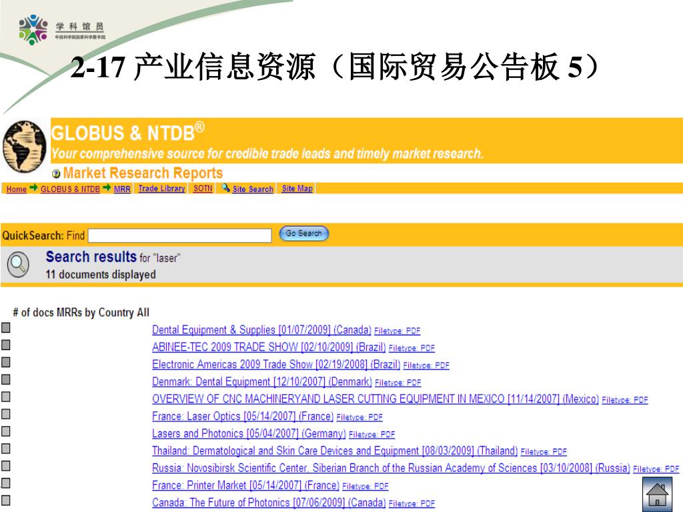The height and width of the screenshot is (512, 683).
Task: Open Denmark: Dental Equipment report
Action: tap(261, 382)
